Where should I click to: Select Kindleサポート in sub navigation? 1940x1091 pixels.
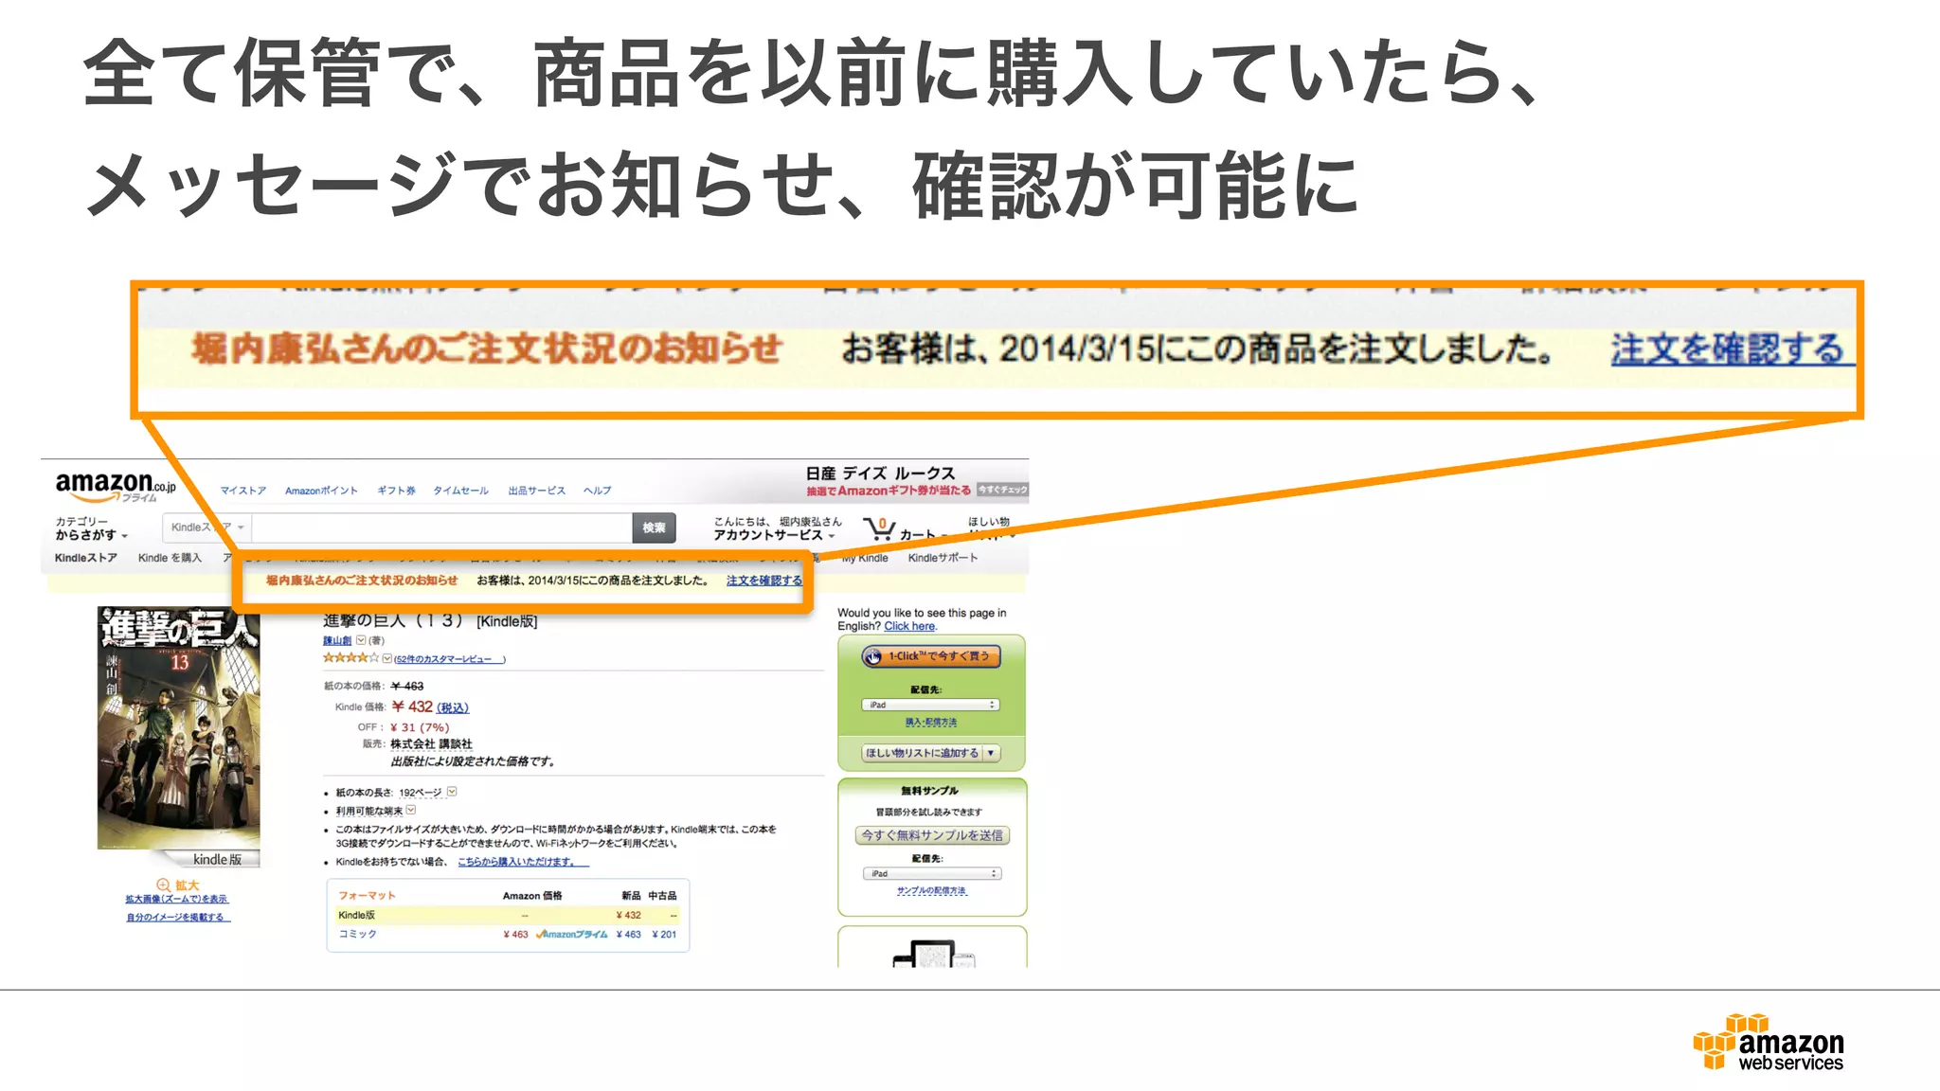coord(943,558)
